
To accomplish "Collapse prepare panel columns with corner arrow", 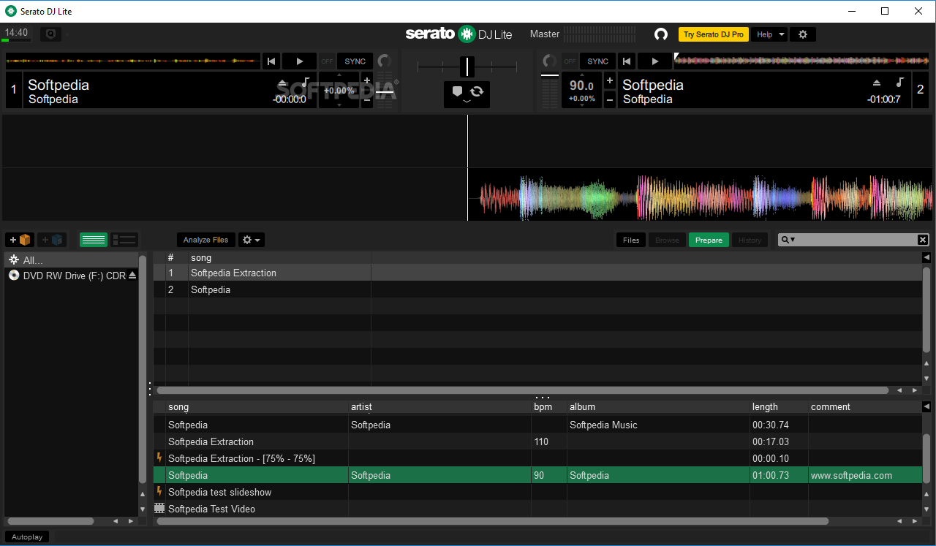I will click(926, 257).
